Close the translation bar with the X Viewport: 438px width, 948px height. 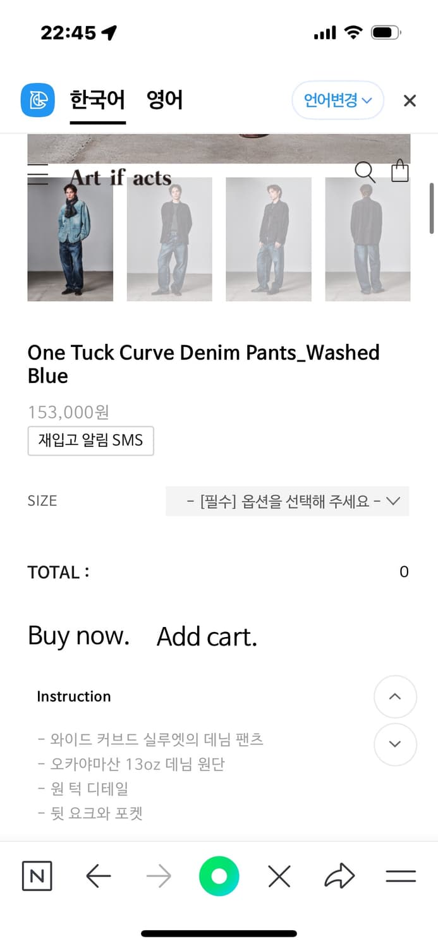(x=410, y=100)
